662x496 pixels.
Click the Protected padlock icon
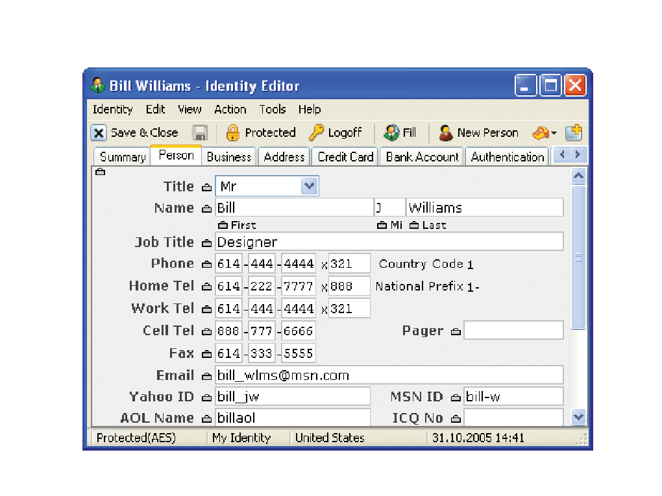click(x=232, y=133)
